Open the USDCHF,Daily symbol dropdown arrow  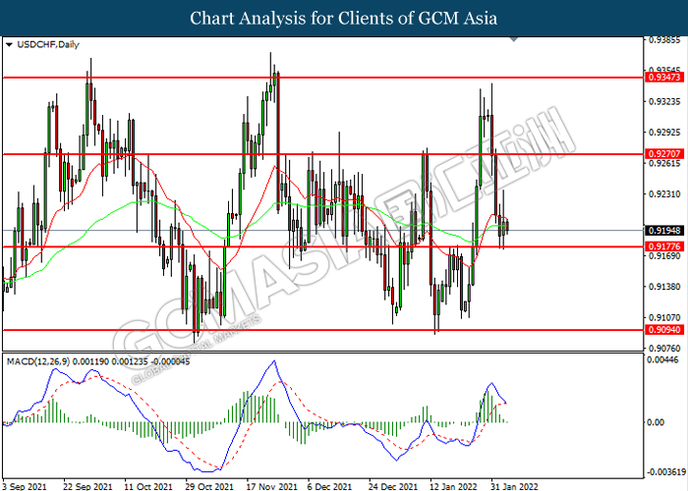point(9,45)
